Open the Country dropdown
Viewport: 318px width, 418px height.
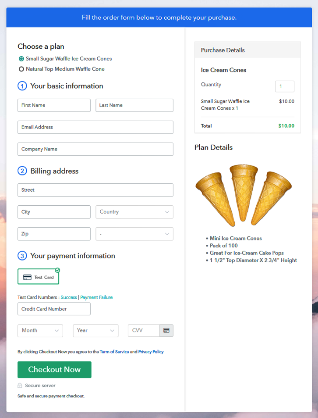[134, 212]
